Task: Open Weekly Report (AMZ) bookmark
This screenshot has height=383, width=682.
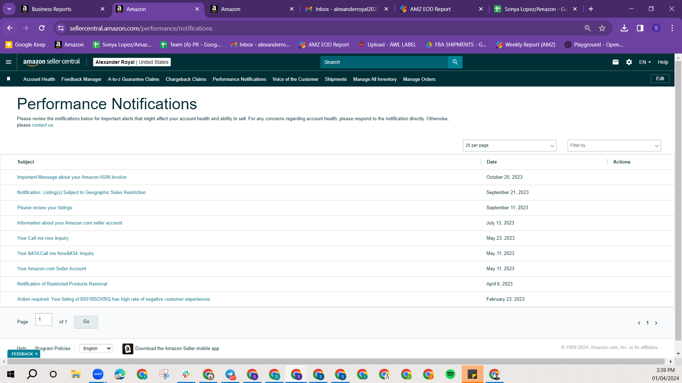Action: (525, 45)
